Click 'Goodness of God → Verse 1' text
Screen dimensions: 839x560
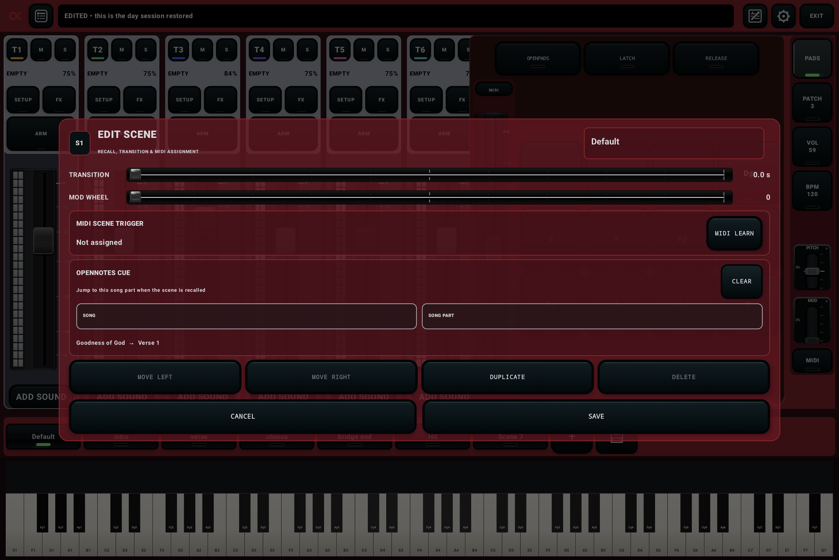[118, 343]
